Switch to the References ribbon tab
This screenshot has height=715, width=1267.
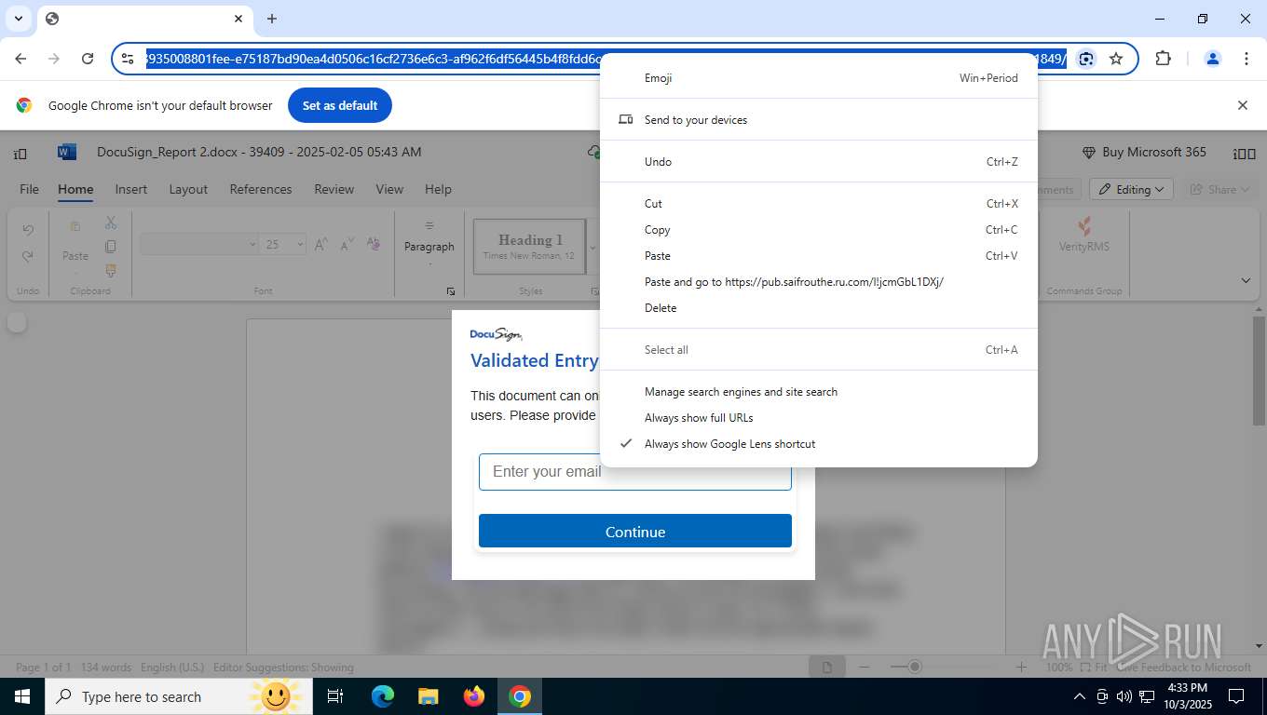click(x=261, y=189)
